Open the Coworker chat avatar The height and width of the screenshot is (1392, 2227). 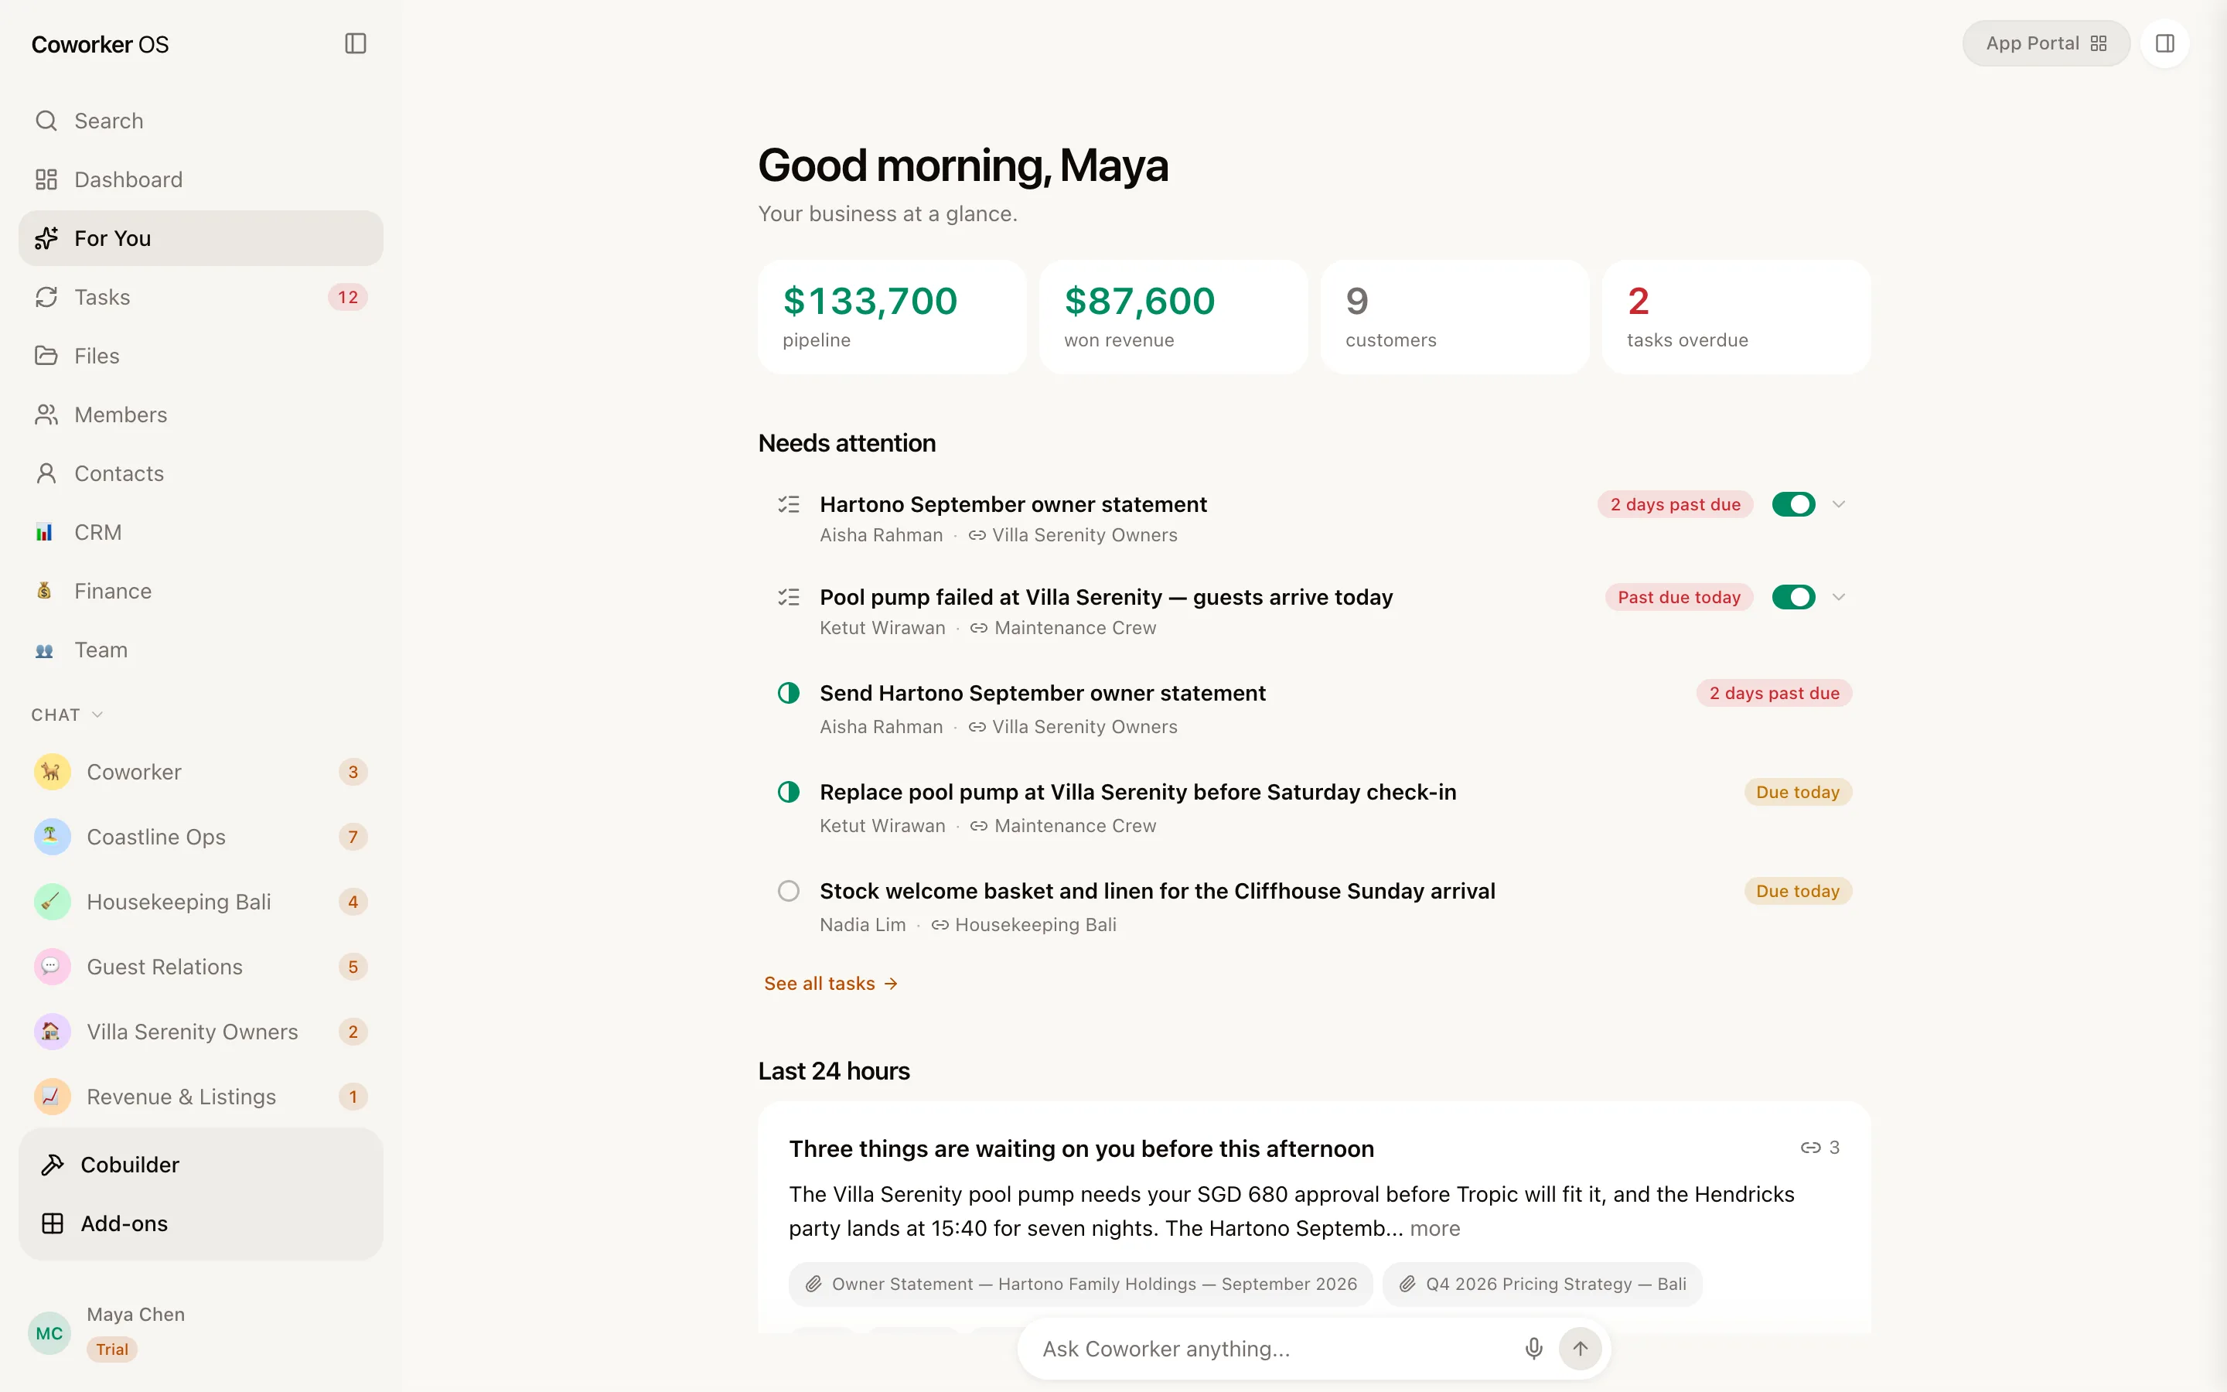pos(52,772)
